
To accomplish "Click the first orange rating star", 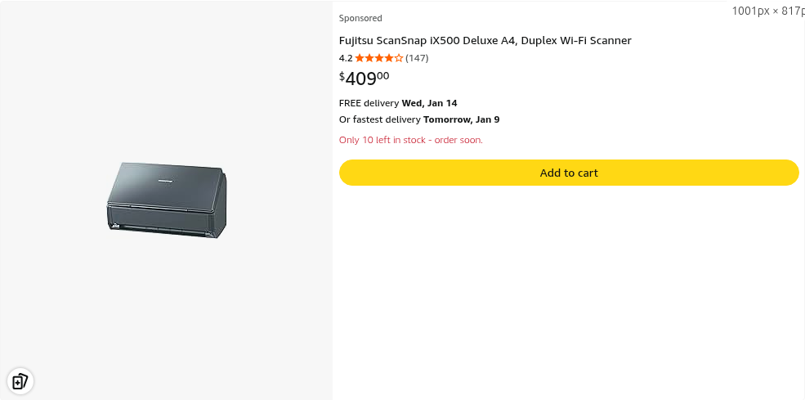I will click(360, 58).
